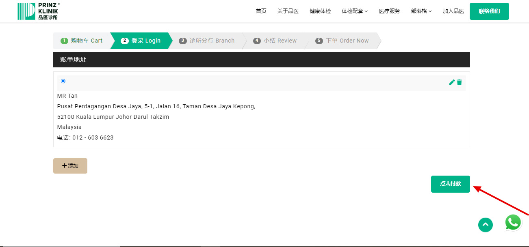Screen dimensions: 529x247
Task: Select step 4 小结 Review
Action: pos(275,41)
